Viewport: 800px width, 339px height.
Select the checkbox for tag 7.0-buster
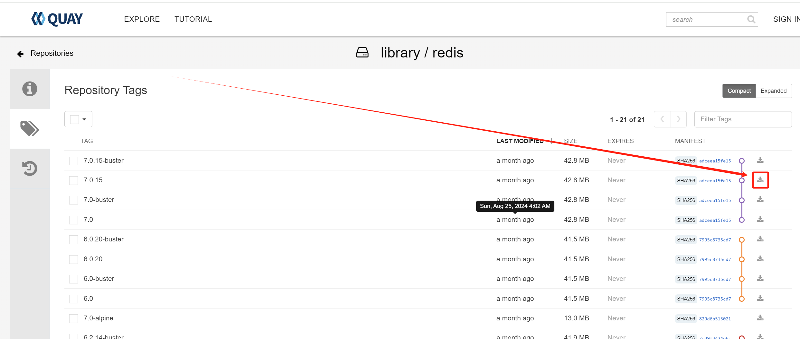(x=73, y=200)
